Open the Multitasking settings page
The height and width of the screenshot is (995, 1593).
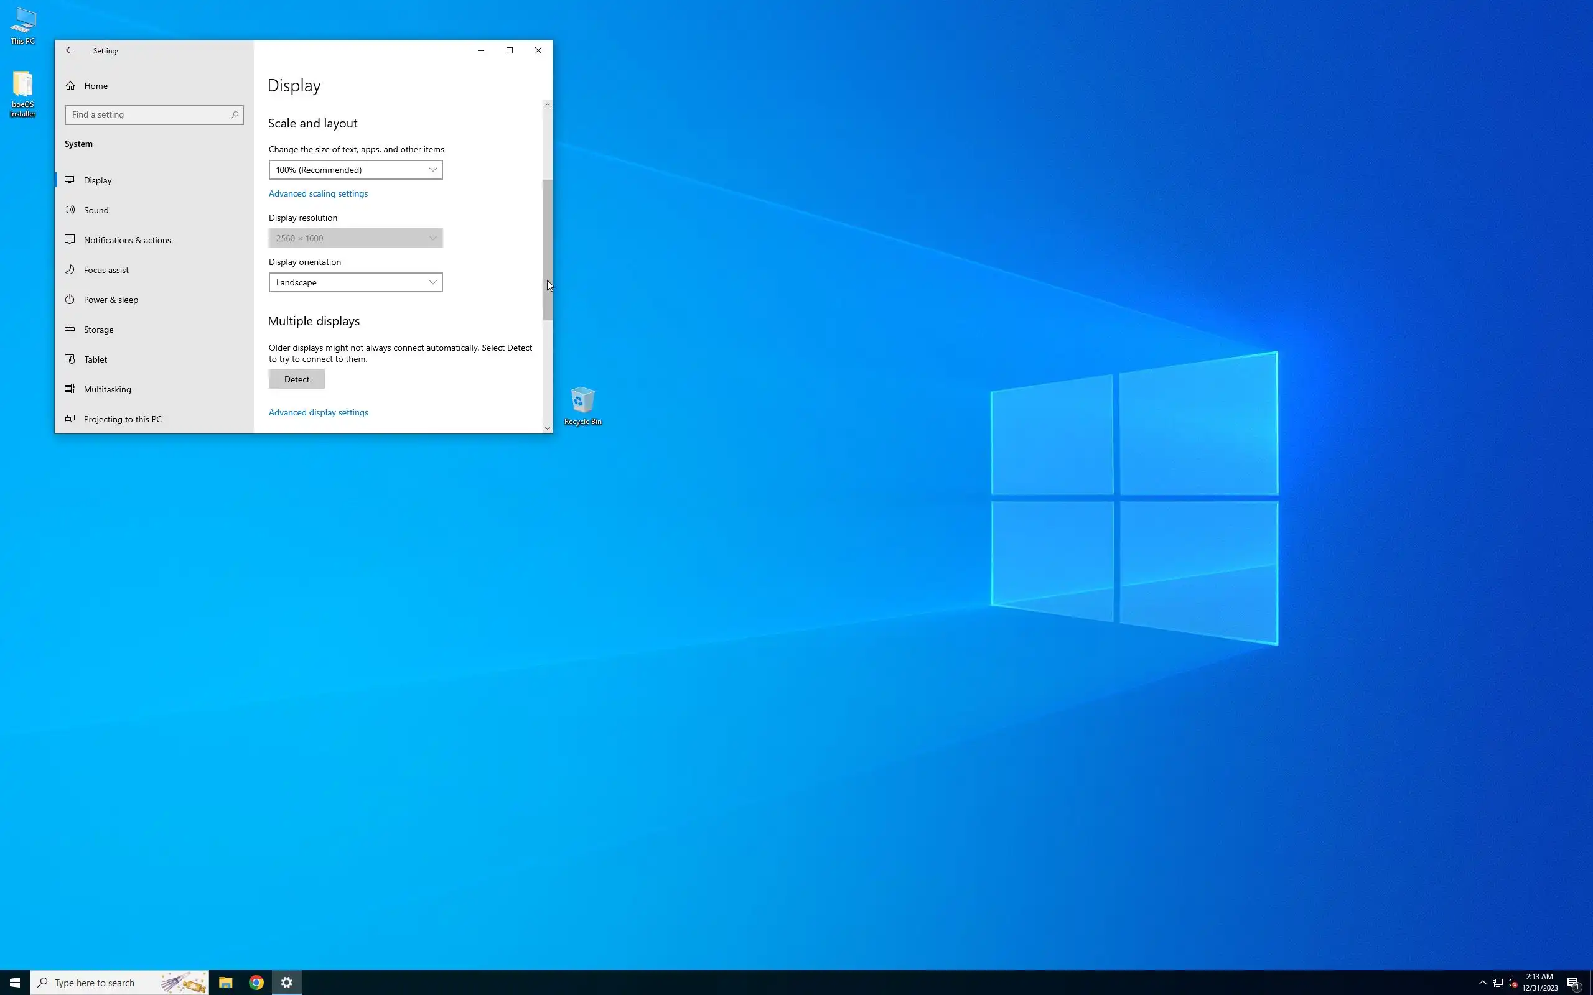click(107, 389)
